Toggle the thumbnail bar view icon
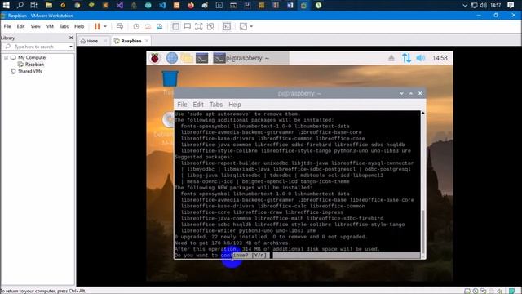The width and height of the screenshot is (522, 294). pyautogui.click(x=187, y=26)
